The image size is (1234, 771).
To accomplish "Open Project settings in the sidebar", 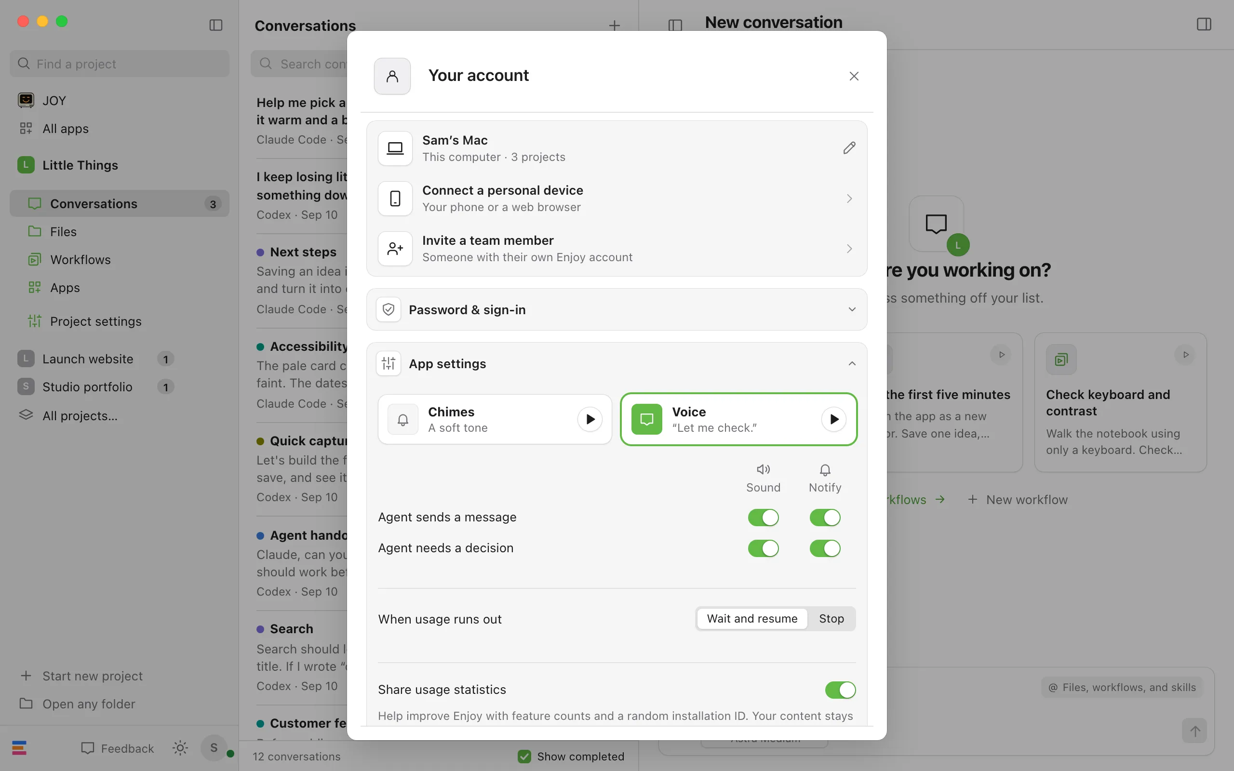I will (120, 321).
